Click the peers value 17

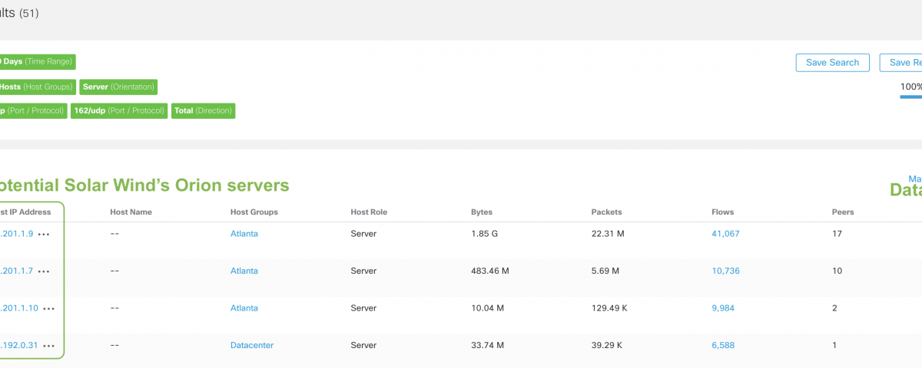pyautogui.click(x=837, y=234)
